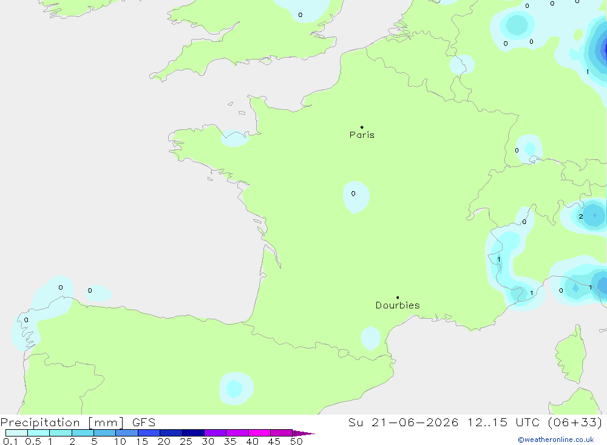Click the legend value label 25

pos(186,441)
